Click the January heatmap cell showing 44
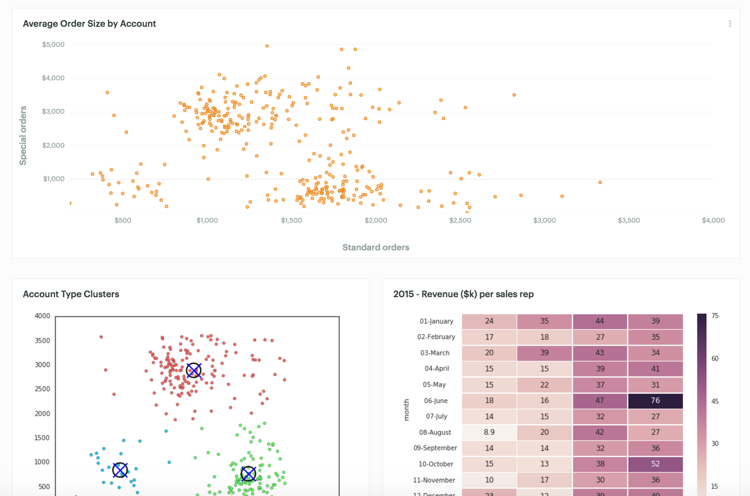The height and width of the screenshot is (496, 750). coord(600,321)
